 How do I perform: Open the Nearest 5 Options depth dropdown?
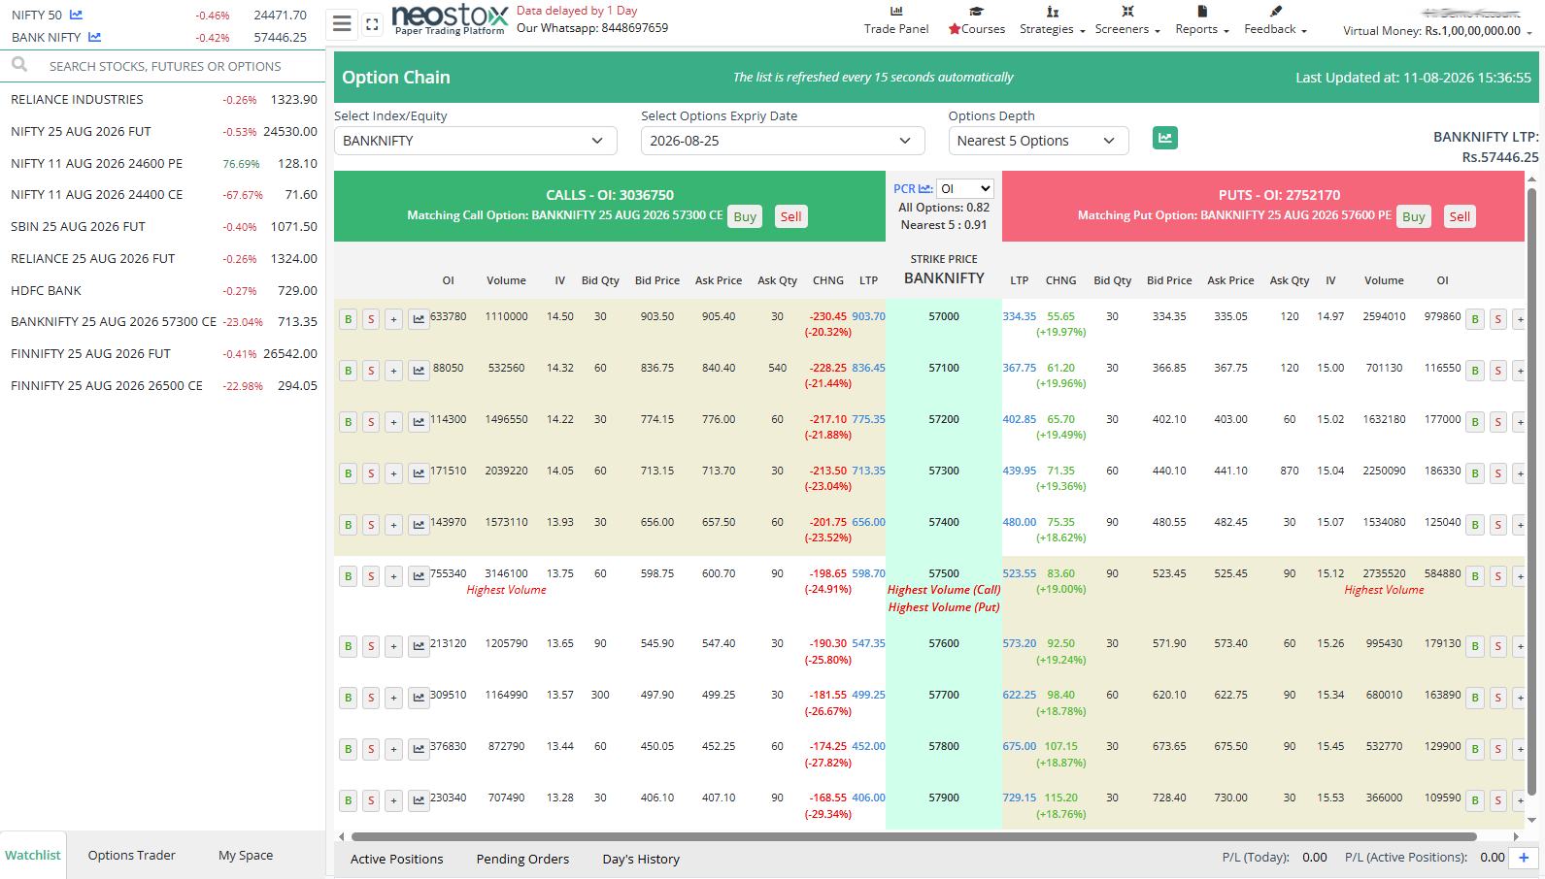(1038, 141)
